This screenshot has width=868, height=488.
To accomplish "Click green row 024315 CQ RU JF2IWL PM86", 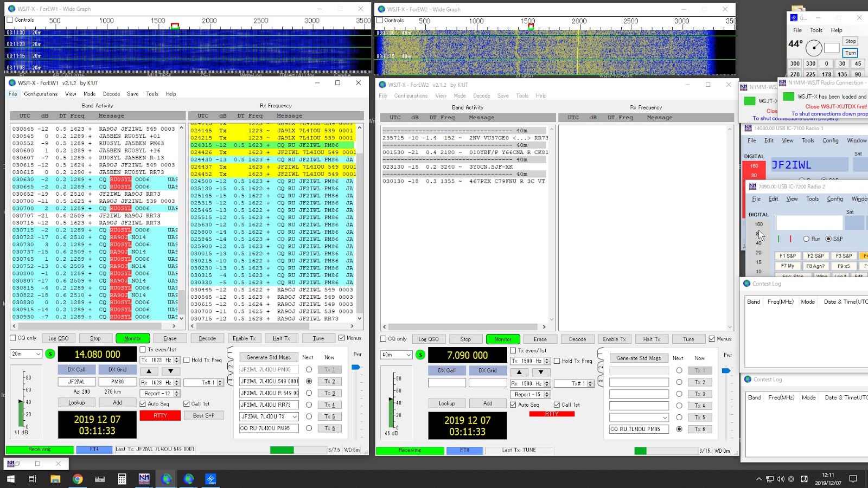I will (271, 145).
